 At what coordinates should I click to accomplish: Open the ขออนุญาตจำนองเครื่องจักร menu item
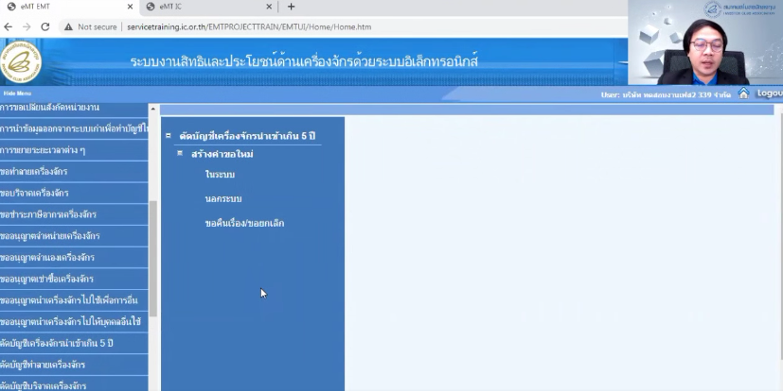click(x=74, y=257)
